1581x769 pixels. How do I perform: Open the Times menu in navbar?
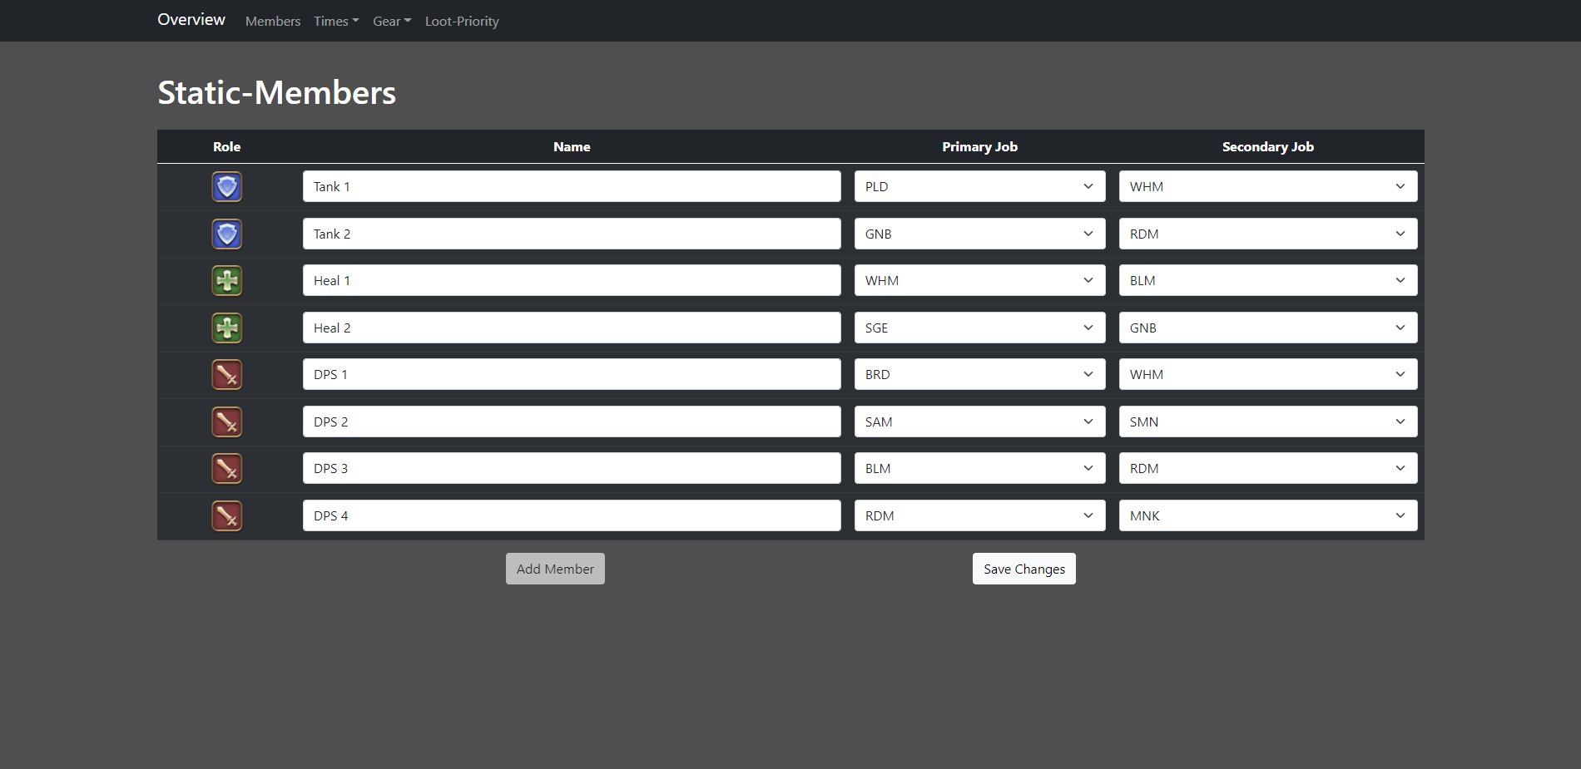coord(336,22)
